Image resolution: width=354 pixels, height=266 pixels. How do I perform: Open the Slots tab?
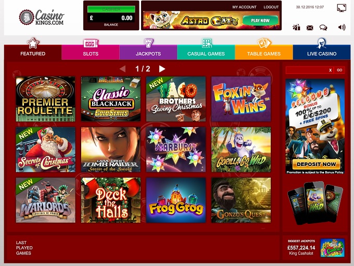click(91, 52)
